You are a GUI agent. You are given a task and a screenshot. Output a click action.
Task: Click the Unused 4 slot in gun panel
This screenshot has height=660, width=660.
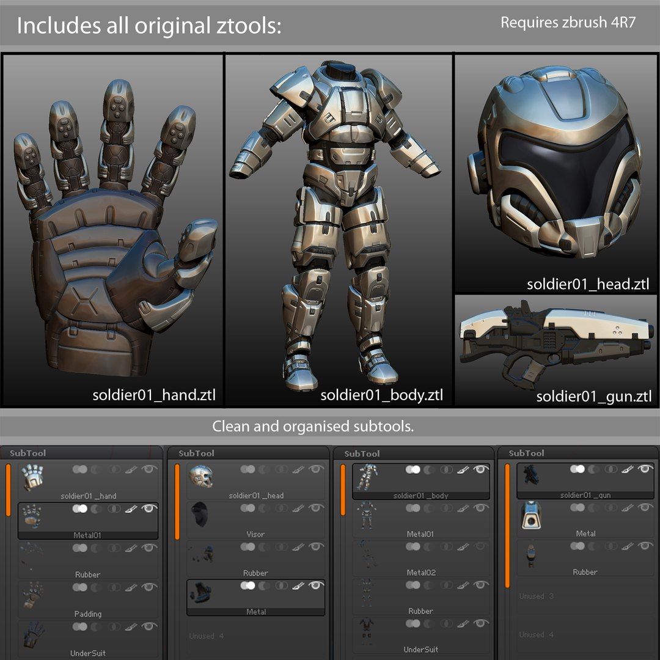tap(537, 635)
